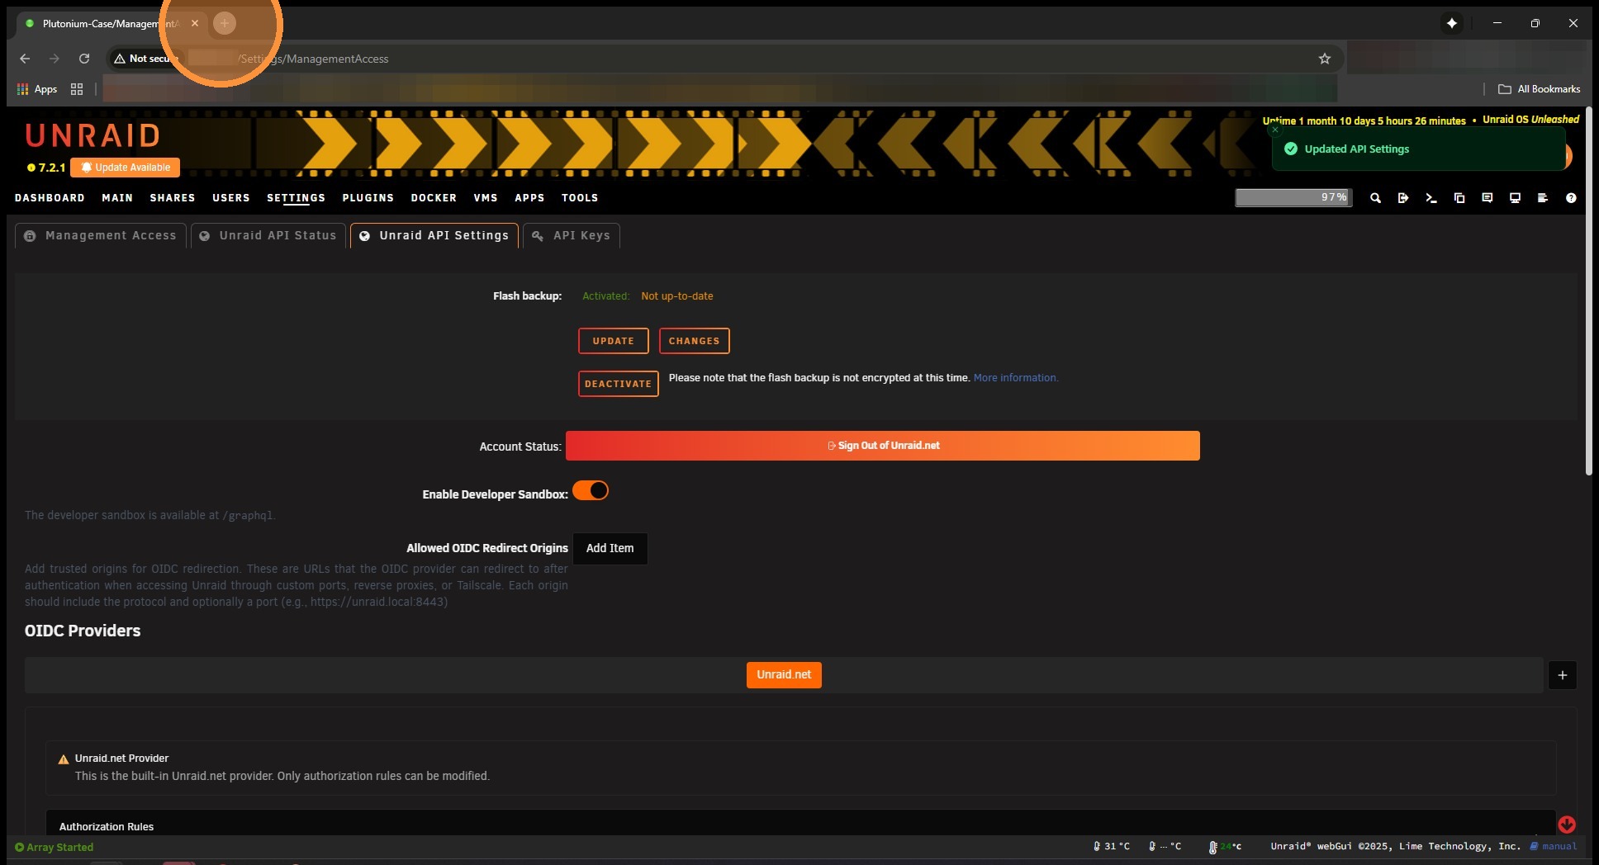Viewport: 1599px width, 865px height.
Task: Click the browser address bar
Action: point(725,59)
